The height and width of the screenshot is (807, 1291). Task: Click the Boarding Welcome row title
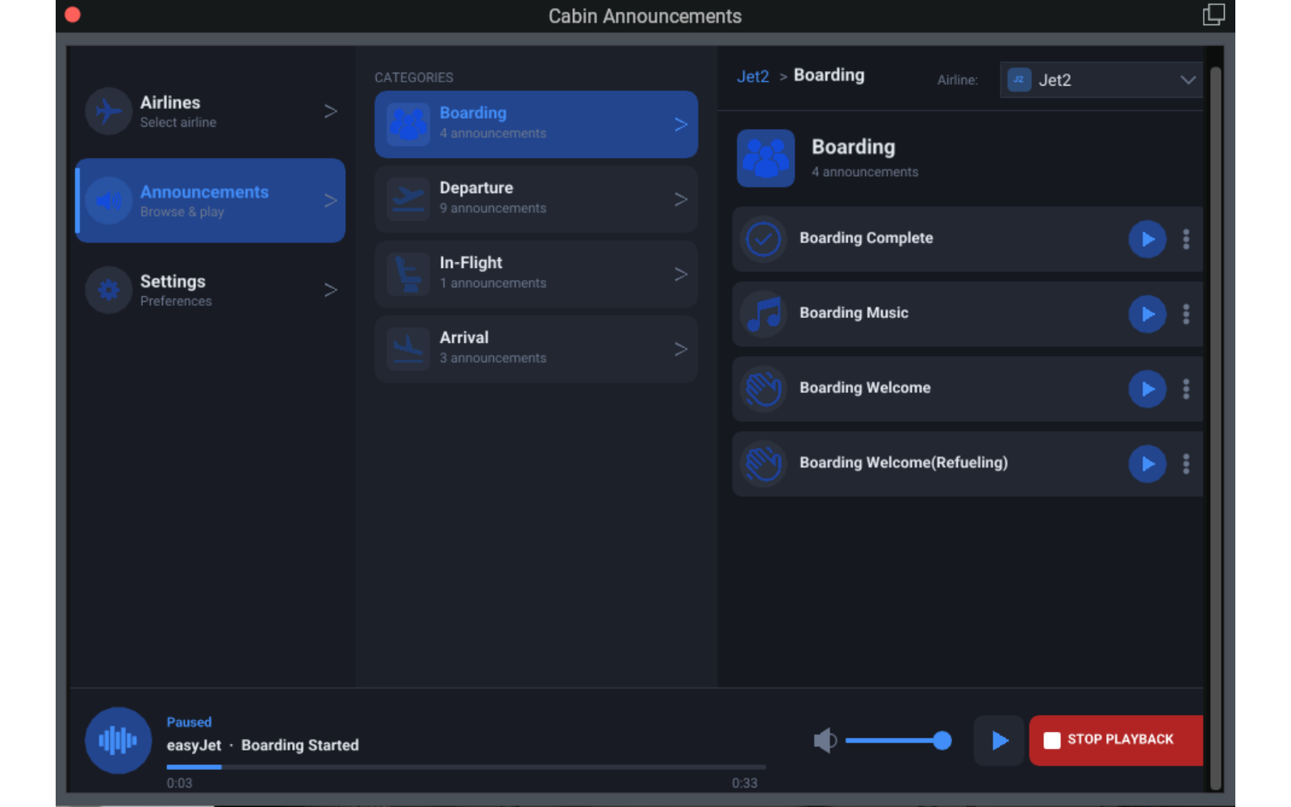click(x=865, y=388)
